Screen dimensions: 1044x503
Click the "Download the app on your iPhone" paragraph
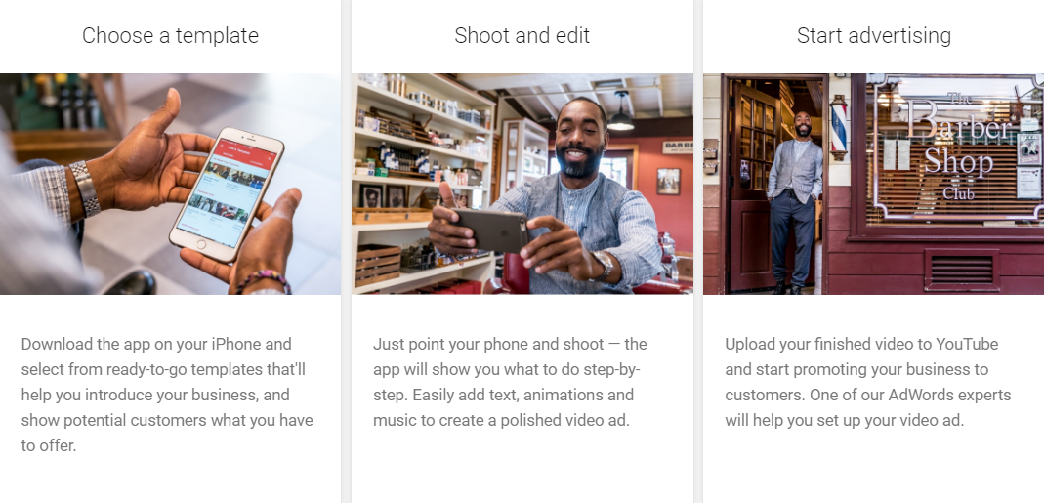pyautogui.click(x=167, y=395)
